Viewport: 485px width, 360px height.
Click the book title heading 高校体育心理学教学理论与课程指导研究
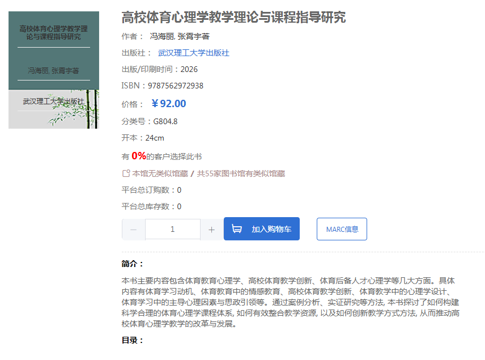point(233,18)
